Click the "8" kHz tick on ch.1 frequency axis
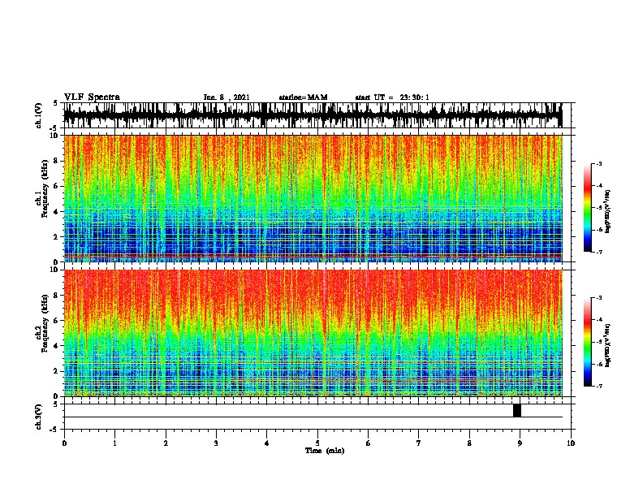The image size is (643, 497). 57,161
